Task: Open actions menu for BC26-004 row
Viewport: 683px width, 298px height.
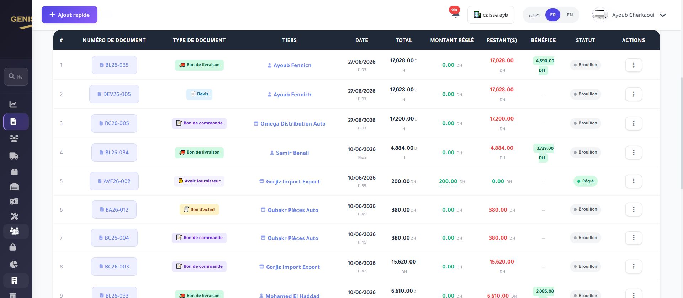Action: (634, 238)
